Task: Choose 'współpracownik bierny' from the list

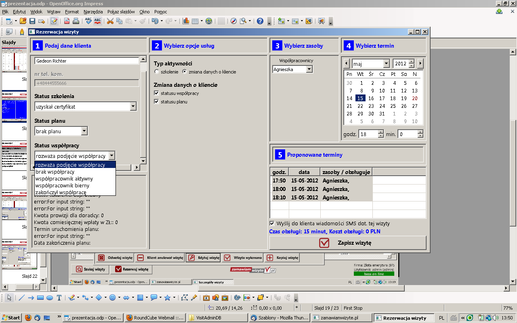Action: pyautogui.click(x=75, y=185)
